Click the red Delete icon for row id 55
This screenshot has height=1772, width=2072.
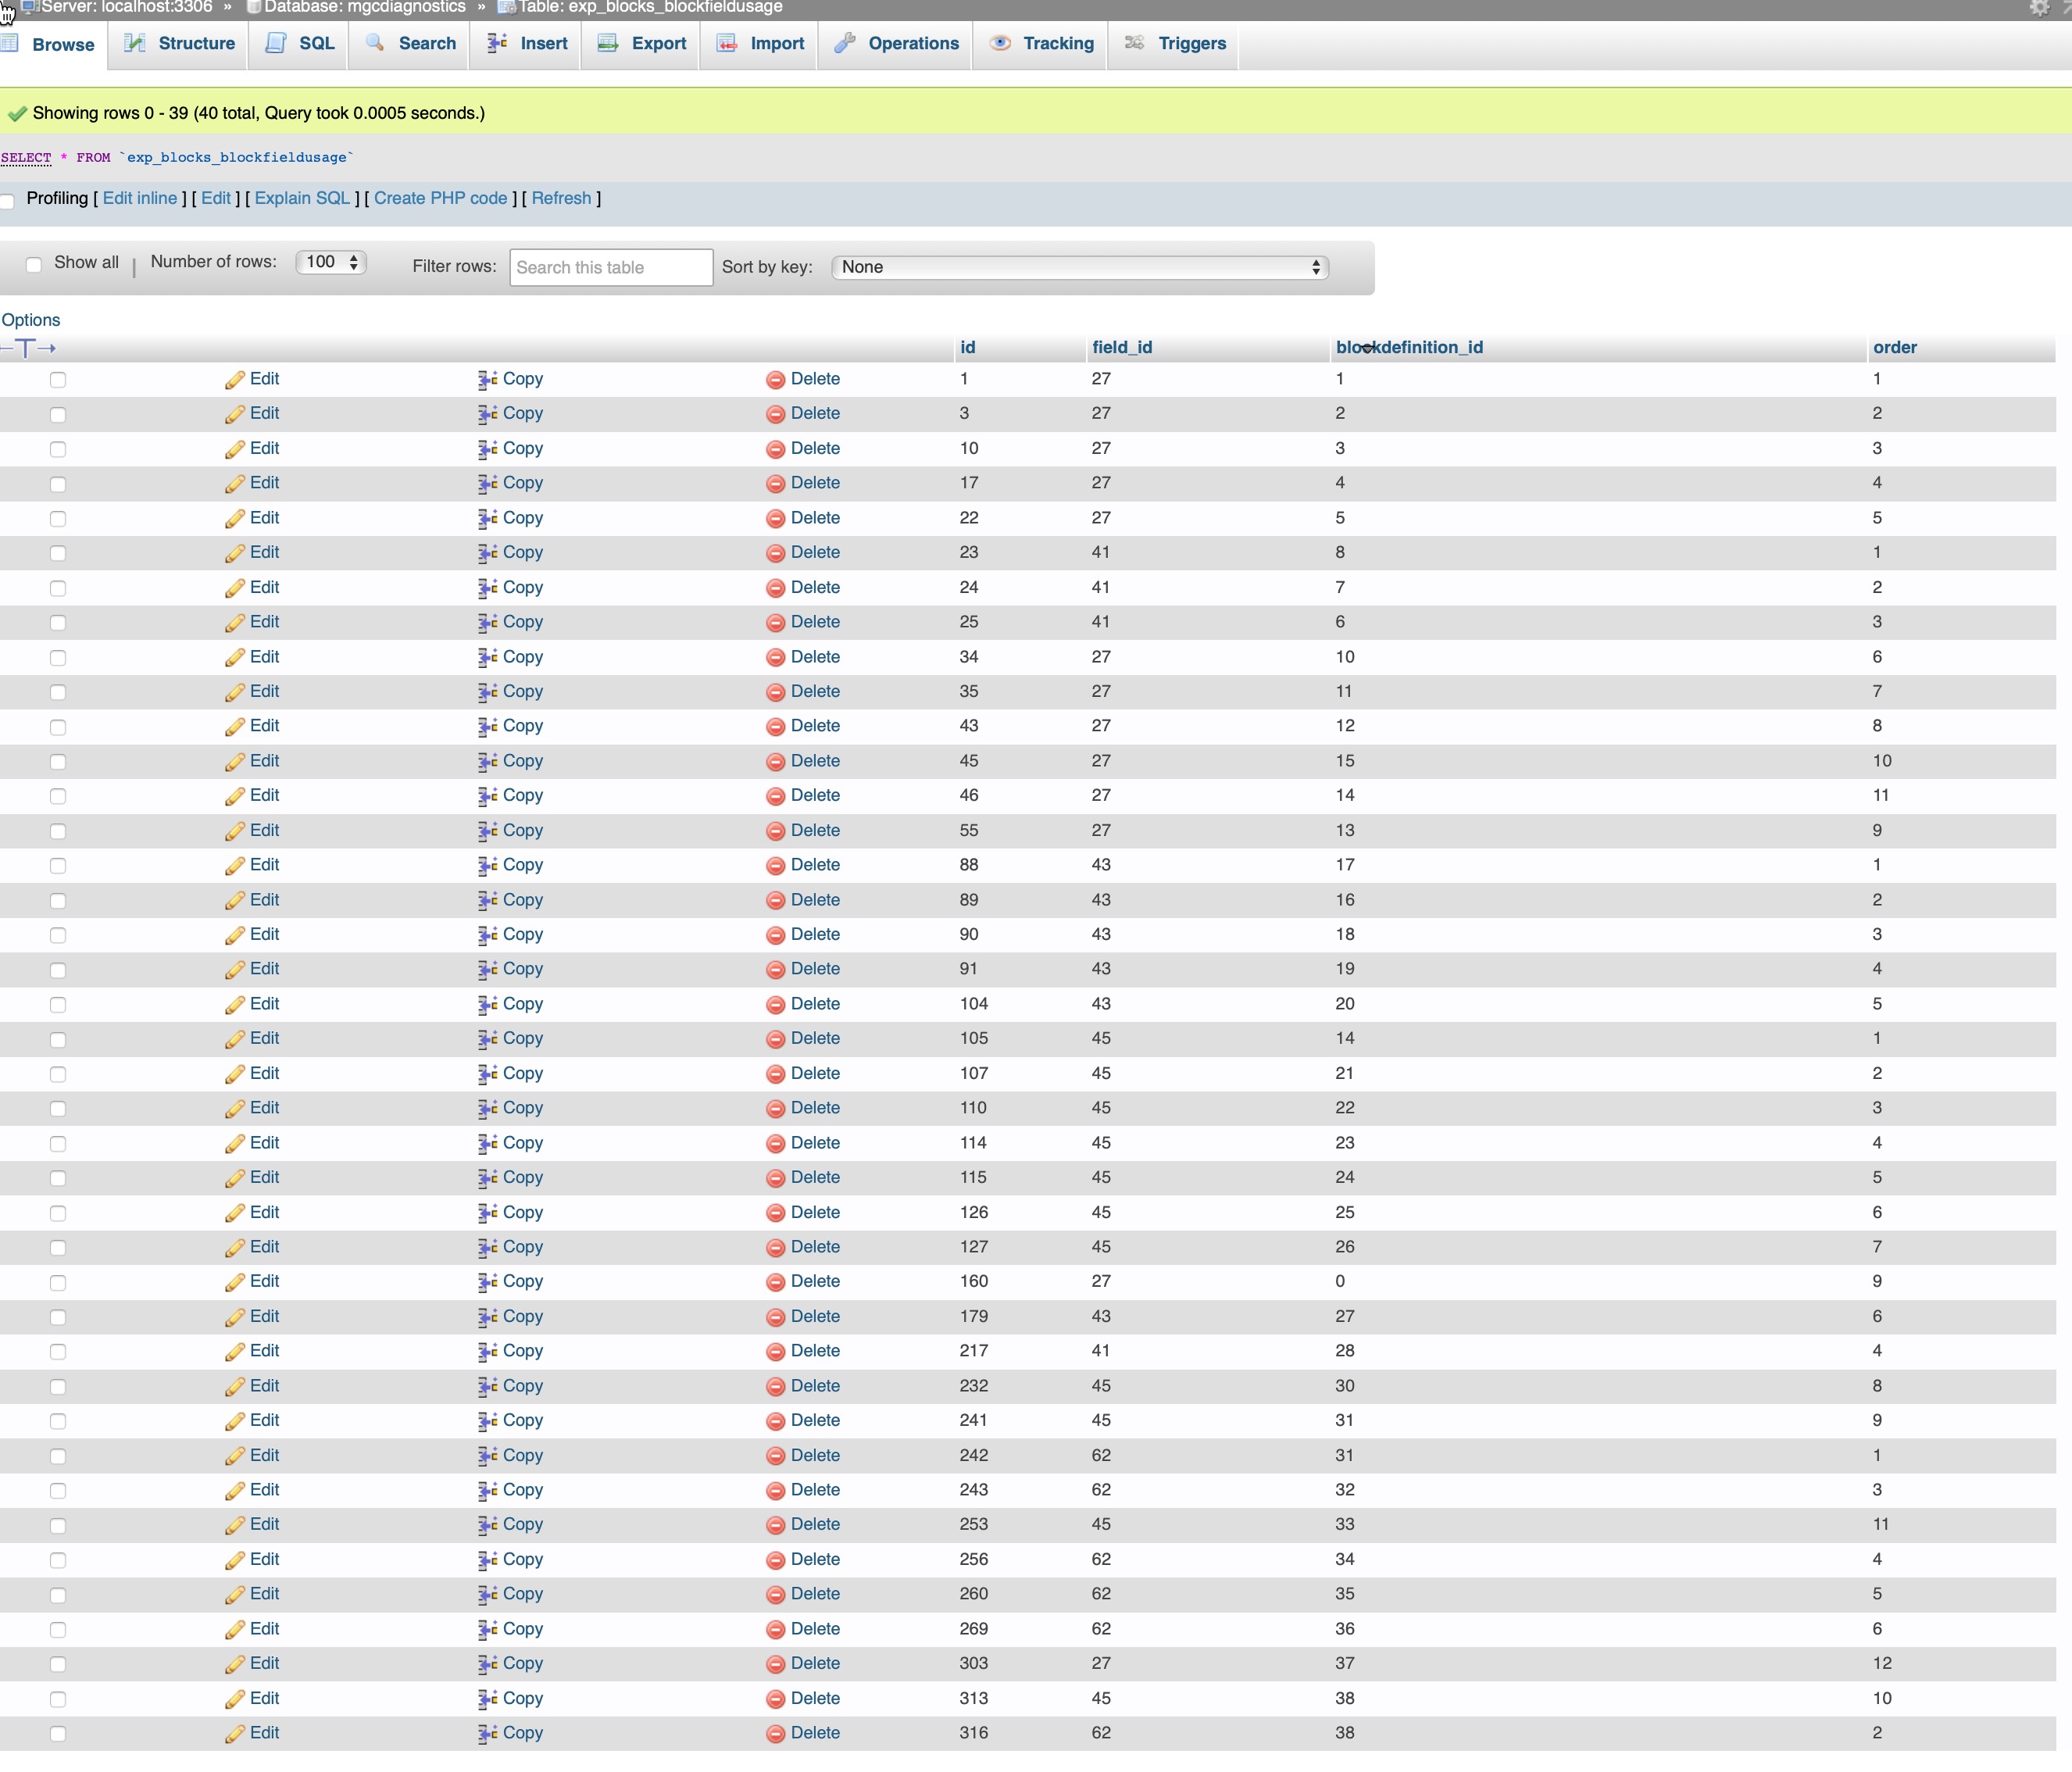(775, 831)
